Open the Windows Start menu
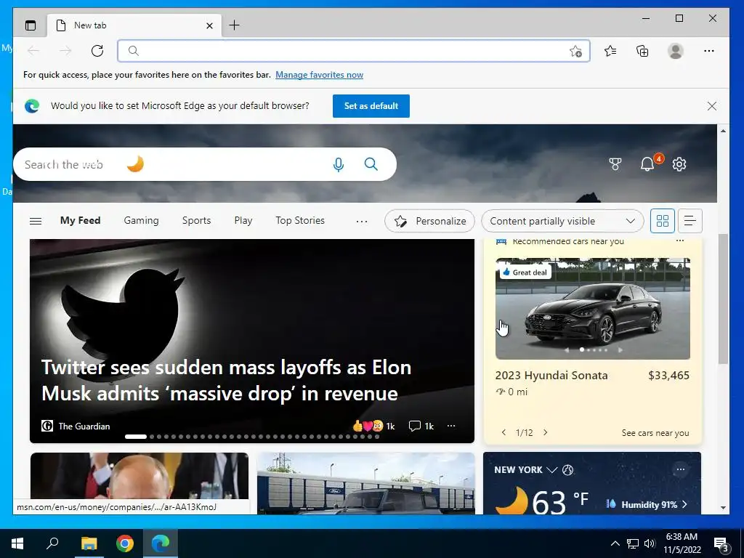The height and width of the screenshot is (558, 744). pyautogui.click(x=17, y=543)
